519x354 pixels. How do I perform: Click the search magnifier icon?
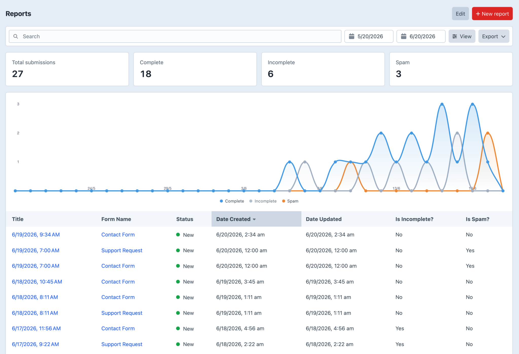(x=16, y=36)
